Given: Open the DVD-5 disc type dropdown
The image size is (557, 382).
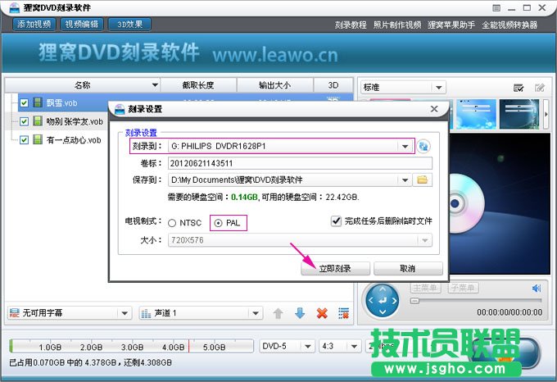Looking at the screenshot, I should pos(286,346).
